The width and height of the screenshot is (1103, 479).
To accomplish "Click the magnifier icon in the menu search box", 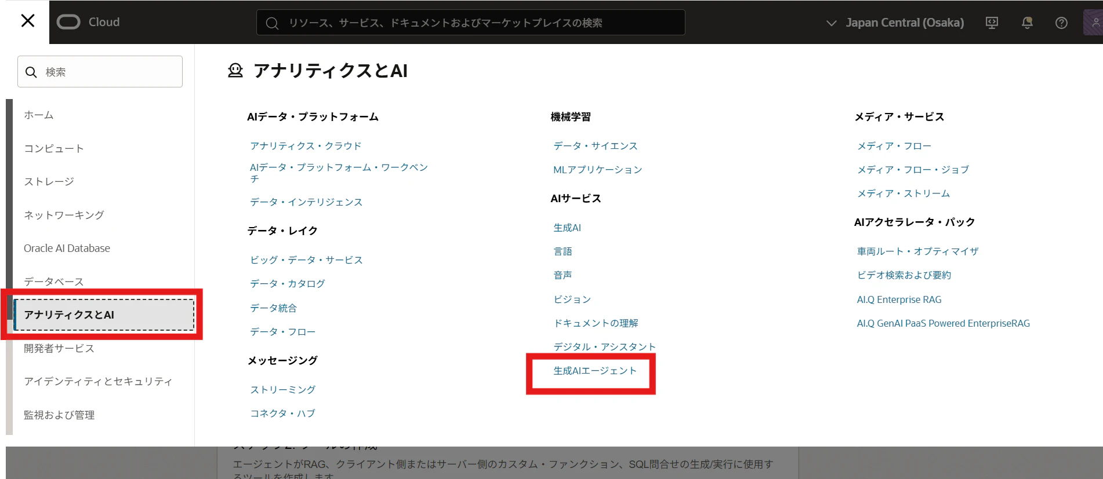I will 31,72.
